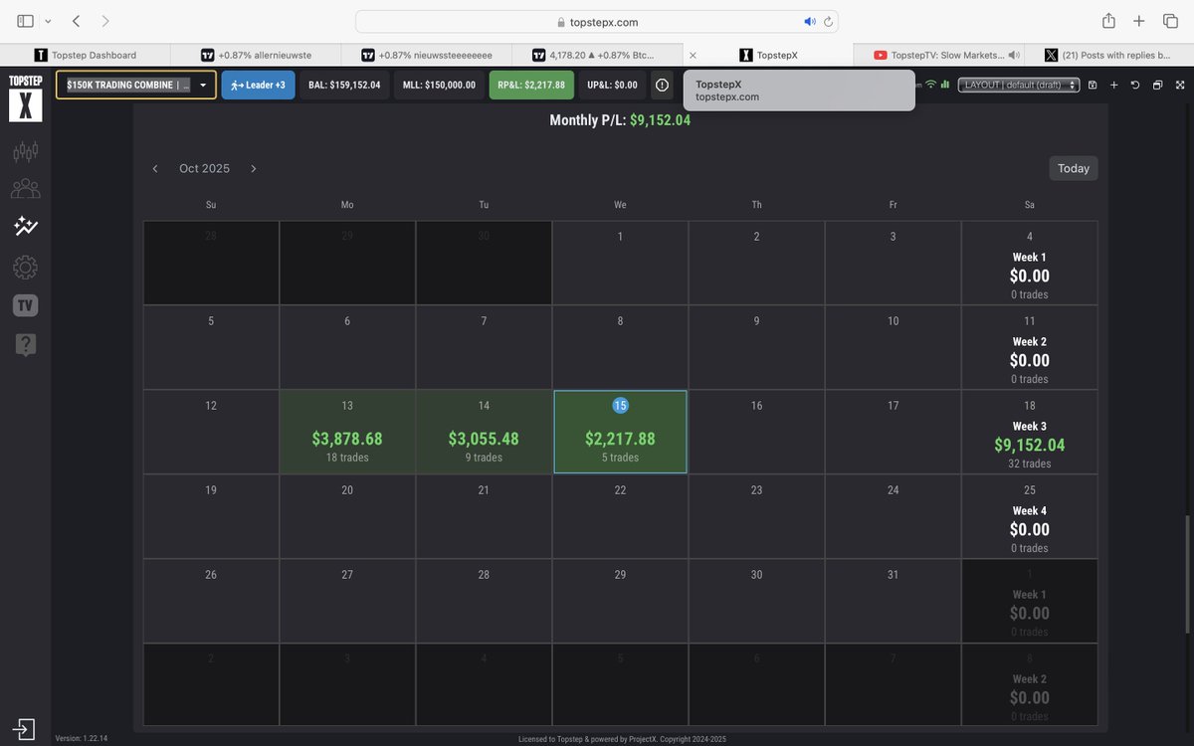Click the Leader +3 button
This screenshot has height=746, width=1194.
259,86
